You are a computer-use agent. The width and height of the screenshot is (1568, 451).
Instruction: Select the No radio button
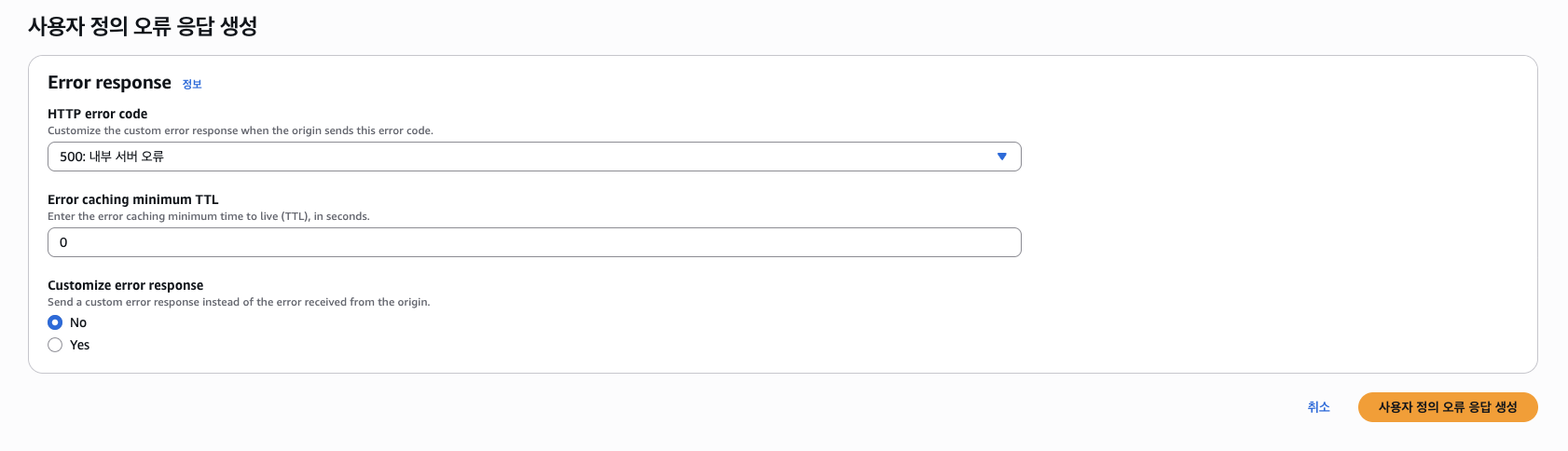click(x=55, y=322)
